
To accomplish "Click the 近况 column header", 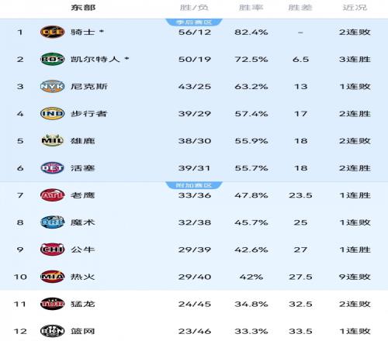I will 355,8.
